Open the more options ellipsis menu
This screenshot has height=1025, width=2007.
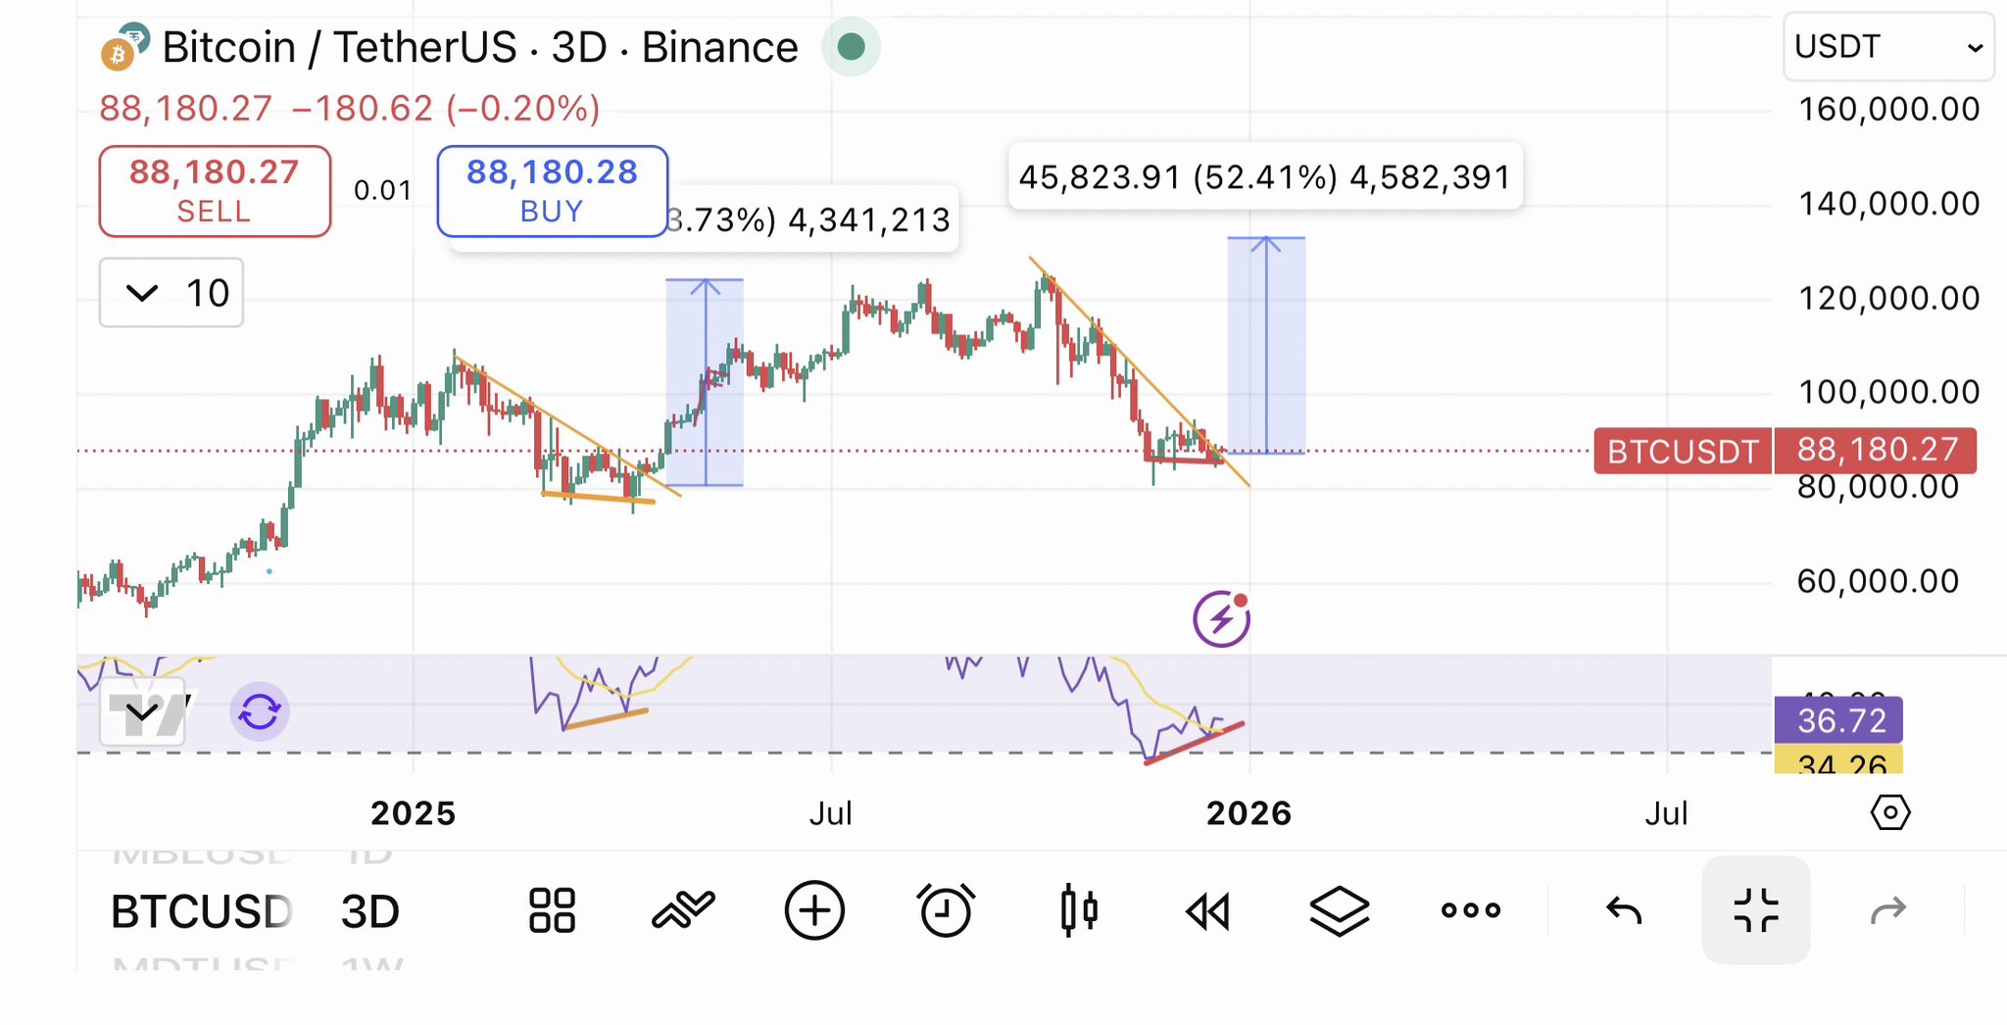coord(1469,909)
